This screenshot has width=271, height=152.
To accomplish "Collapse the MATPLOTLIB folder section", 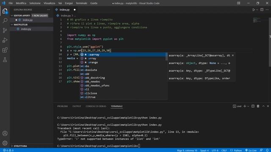I will 12,24.
